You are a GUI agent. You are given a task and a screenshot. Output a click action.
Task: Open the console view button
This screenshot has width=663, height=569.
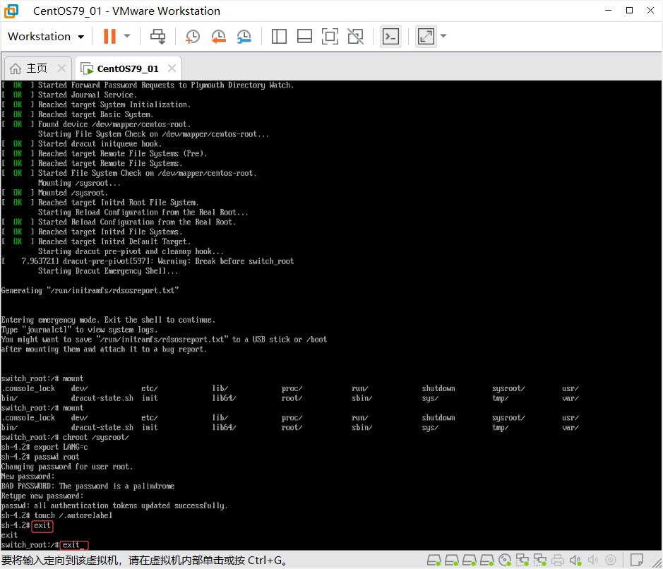tap(390, 36)
